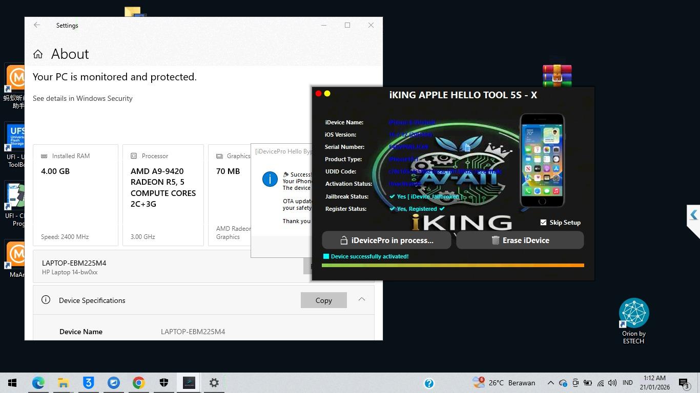Screen dimensions: 700x393
Task: Open Windows Security shield in taskbar
Action: pyautogui.click(x=163, y=383)
